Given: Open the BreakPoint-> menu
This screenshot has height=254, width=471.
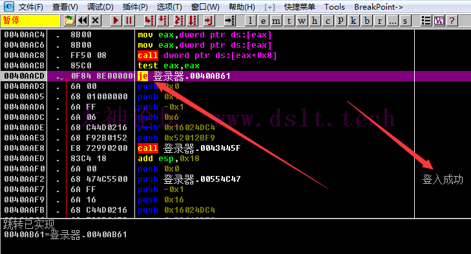Looking at the screenshot, I should click(x=379, y=6).
